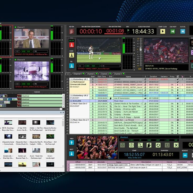Select Adele - Set Fire To The Rain.mp4
The image size is (193, 193).
36,126
